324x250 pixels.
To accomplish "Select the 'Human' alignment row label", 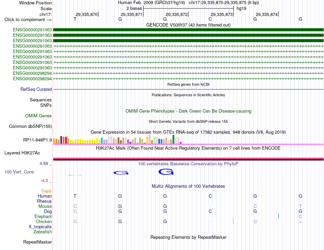I will (x=45, y=196).
